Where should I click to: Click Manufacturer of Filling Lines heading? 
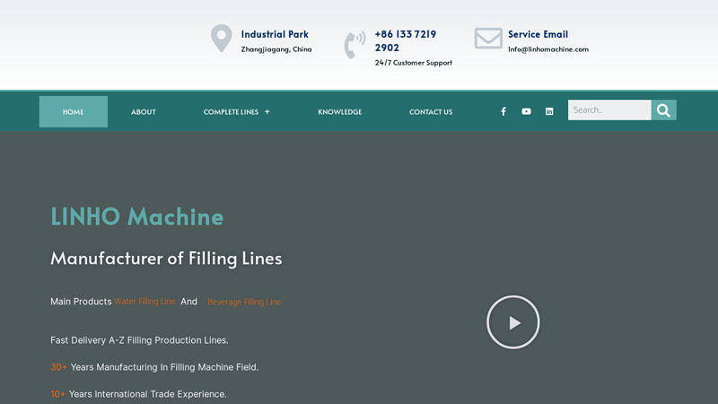[x=166, y=259]
